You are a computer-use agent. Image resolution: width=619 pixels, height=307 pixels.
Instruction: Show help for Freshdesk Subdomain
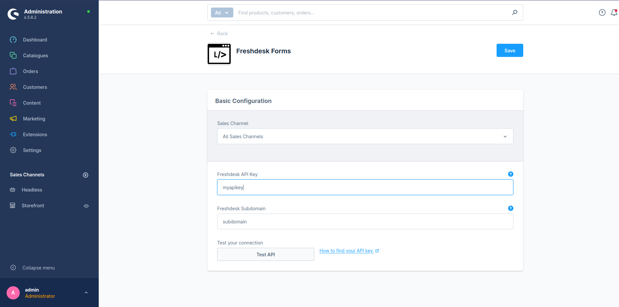click(511, 208)
